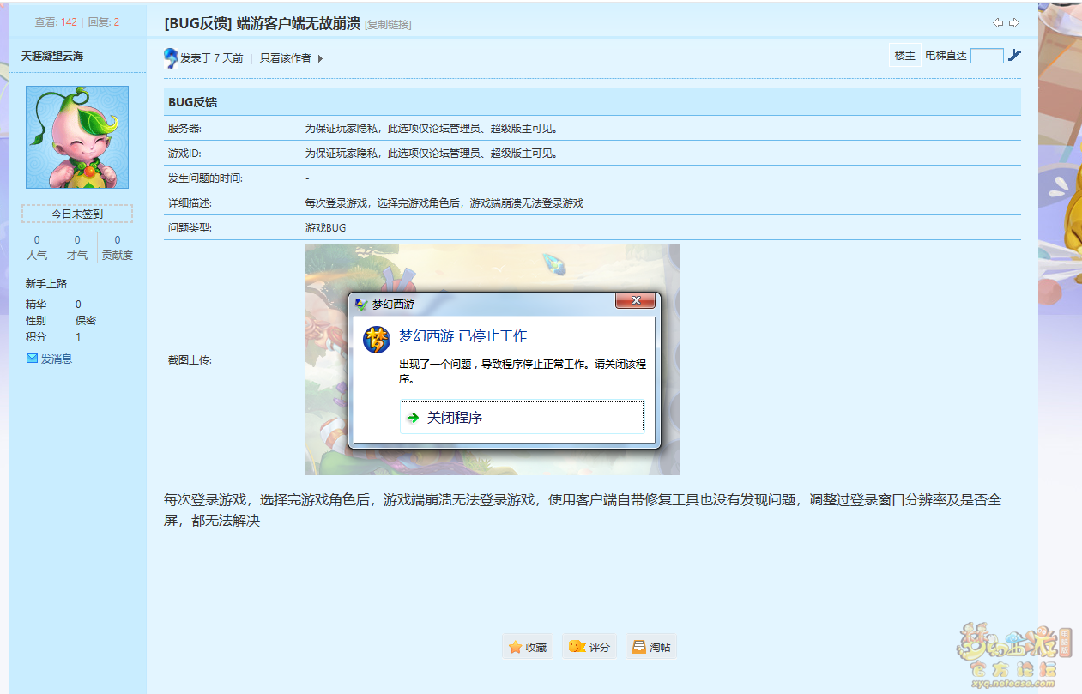This screenshot has width=1082, height=694.
Task: Open the uploaded crash screenshot image
Action: tap(493, 359)
